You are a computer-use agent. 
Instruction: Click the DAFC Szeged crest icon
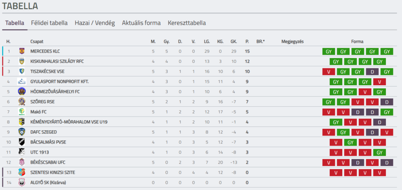tap(22, 132)
